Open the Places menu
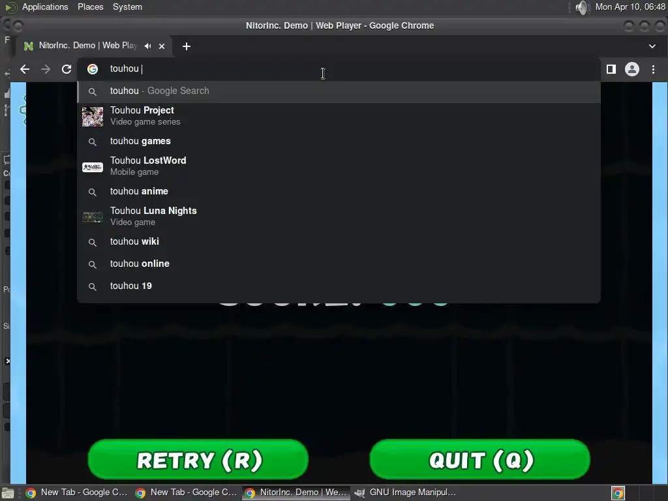This screenshot has height=501, width=668. pos(90,7)
